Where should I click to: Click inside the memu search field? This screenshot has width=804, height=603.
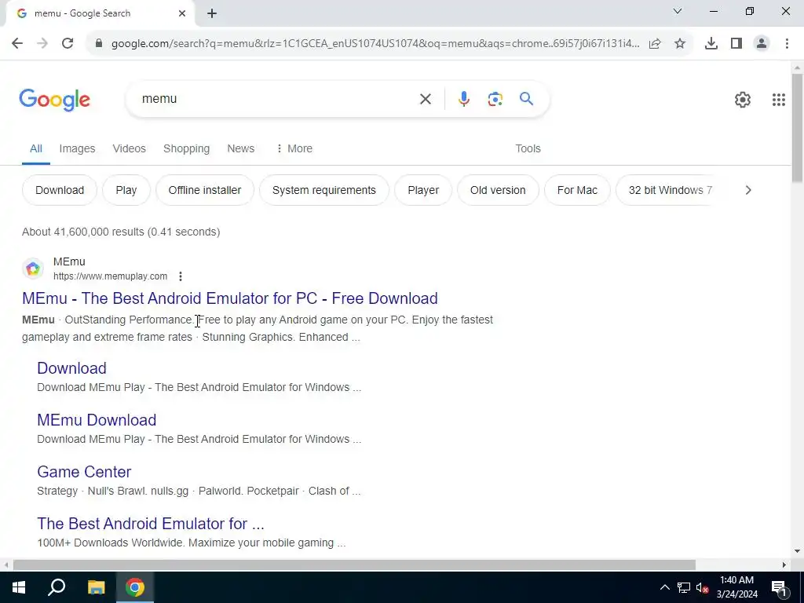pos(277,99)
